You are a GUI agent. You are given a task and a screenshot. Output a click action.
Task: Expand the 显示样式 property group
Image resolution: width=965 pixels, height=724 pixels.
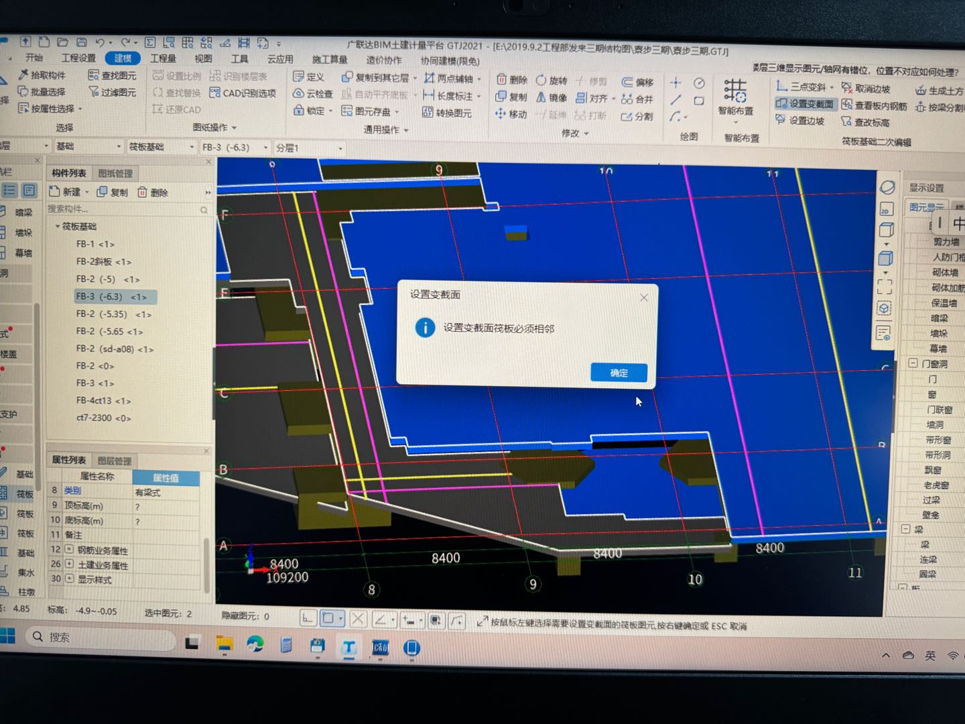pyautogui.click(x=69, y=578)
